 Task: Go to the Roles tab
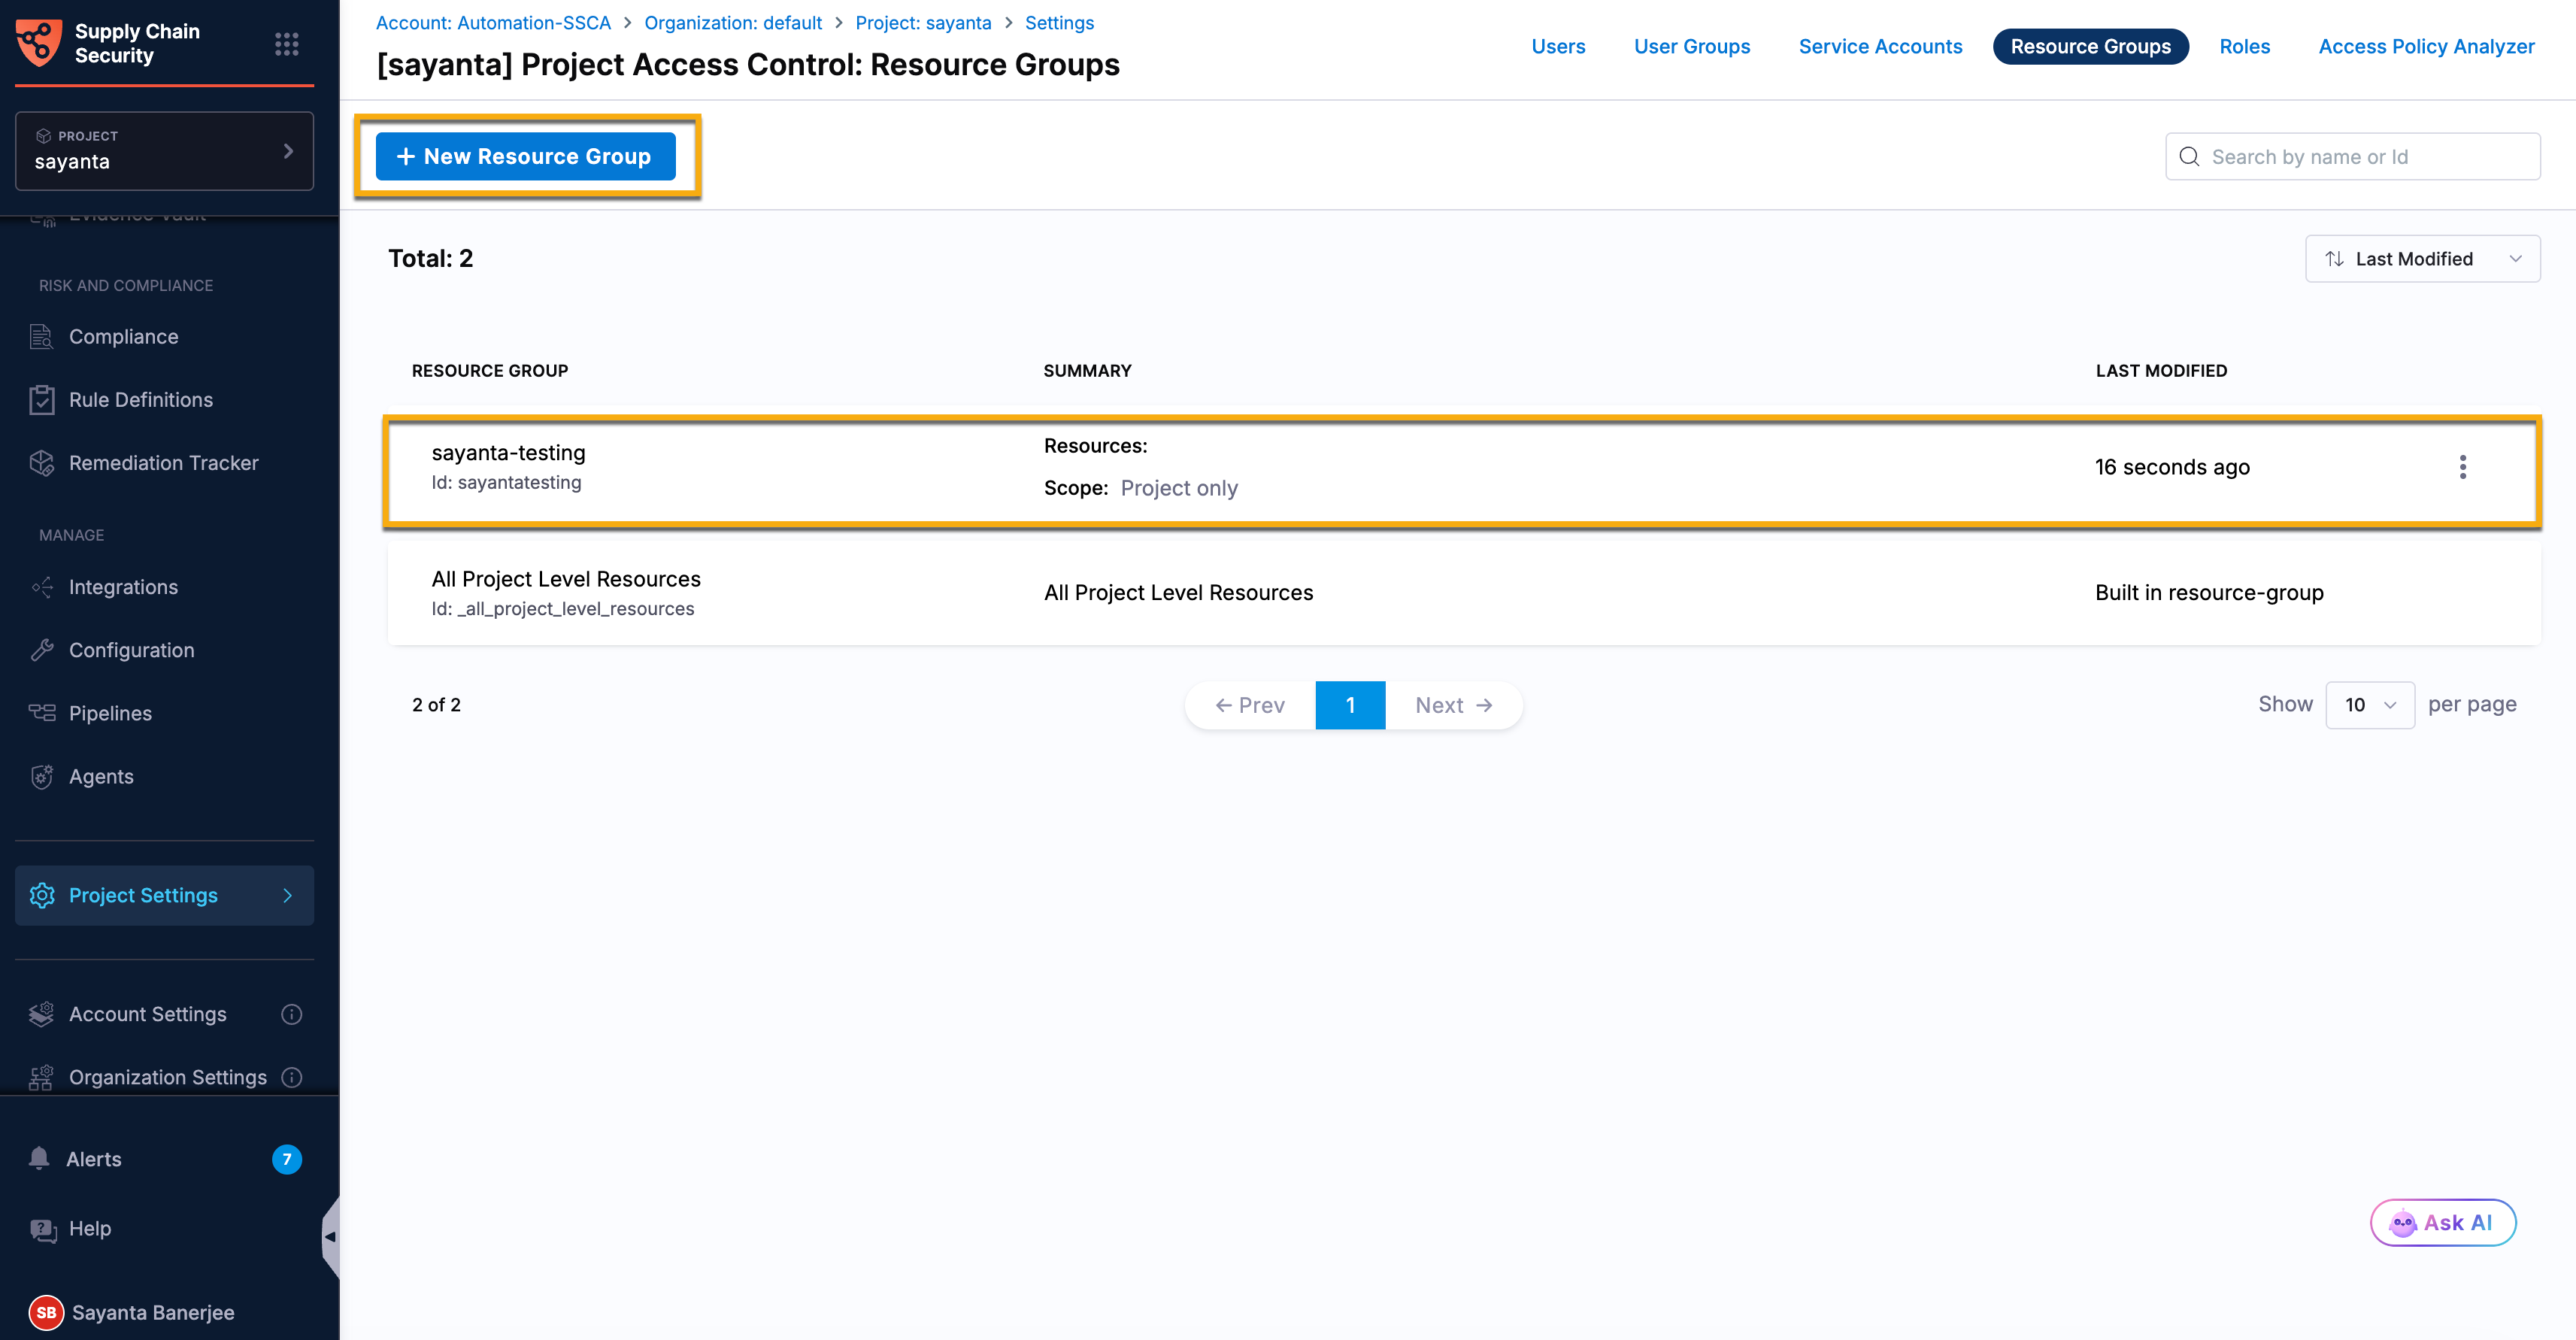tap(2245, 46)
